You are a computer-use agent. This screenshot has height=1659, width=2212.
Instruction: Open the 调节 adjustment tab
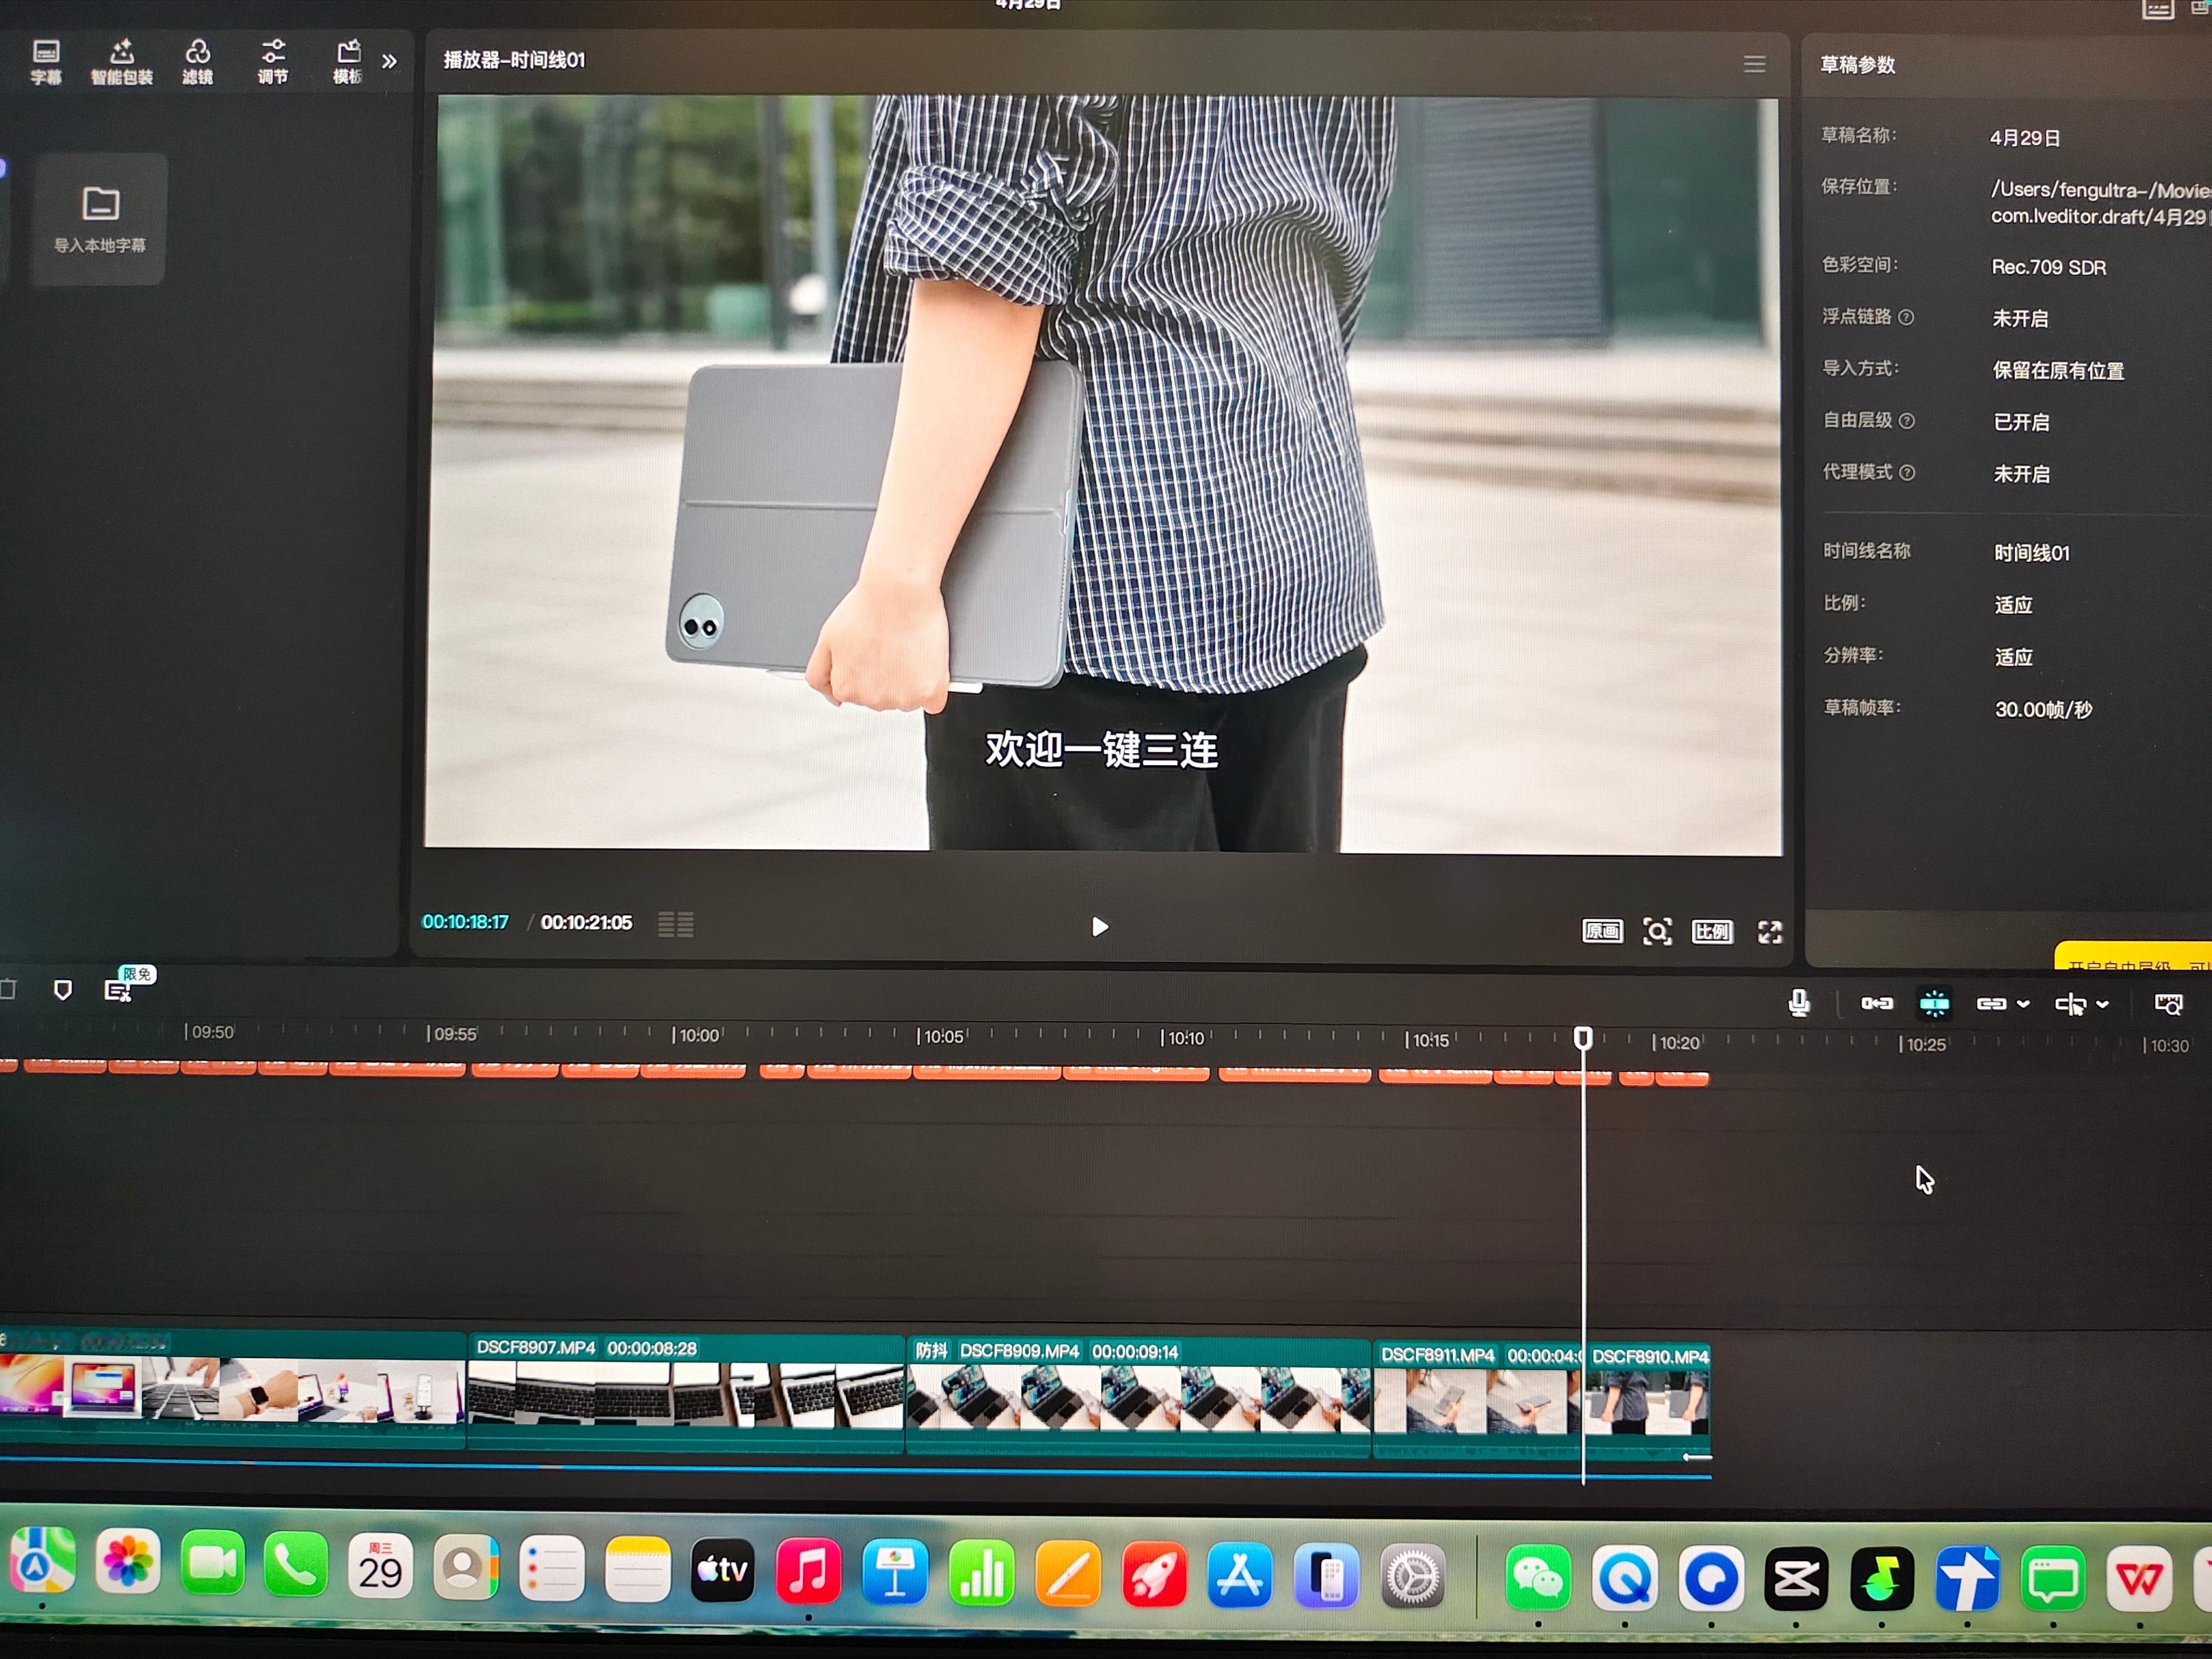pyautogui.click(x=272, y=61)
